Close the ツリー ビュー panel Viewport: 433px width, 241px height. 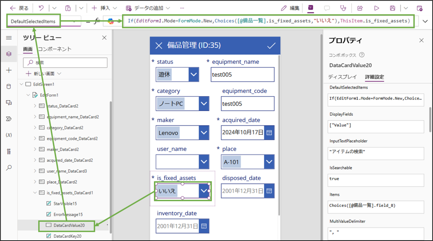pyautogui.click(x=104, y=38)
